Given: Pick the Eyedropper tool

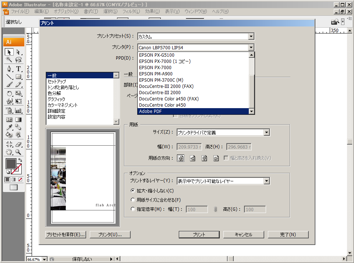Looking at the screenshot, I should [x=10, y=127].
